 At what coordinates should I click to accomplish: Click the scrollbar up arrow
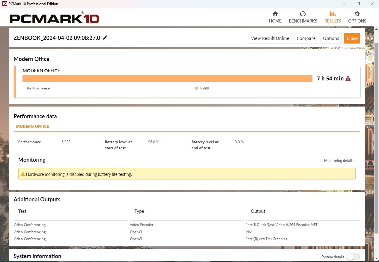pos(376,29)
